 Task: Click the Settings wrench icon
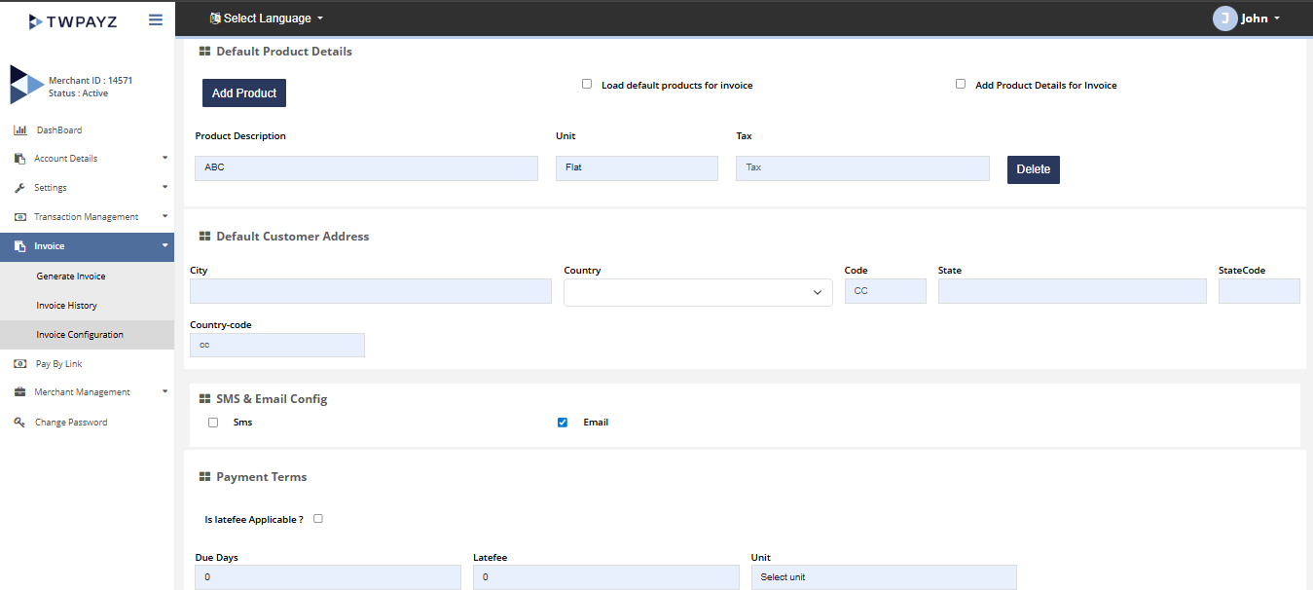click(x=19, y=188)
